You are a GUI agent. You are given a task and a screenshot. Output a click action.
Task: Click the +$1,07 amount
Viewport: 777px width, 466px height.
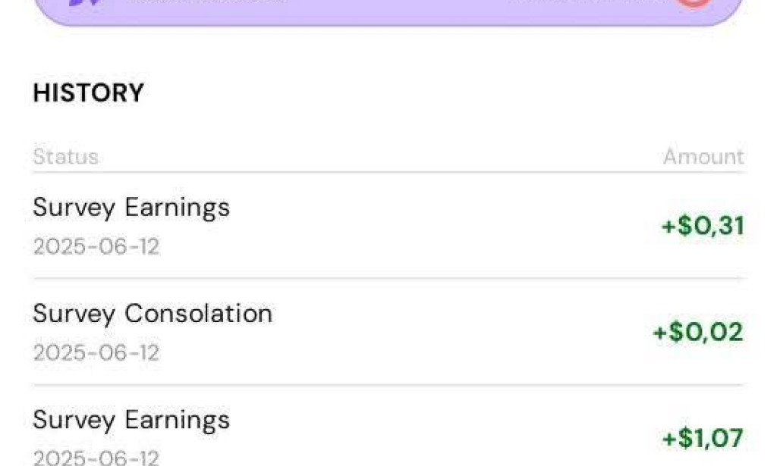pos(703,438)
